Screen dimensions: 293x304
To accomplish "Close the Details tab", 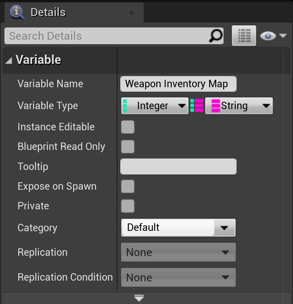I will (131, 13).
